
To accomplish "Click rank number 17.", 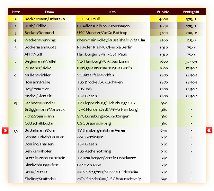I will [x=16, y=131].
